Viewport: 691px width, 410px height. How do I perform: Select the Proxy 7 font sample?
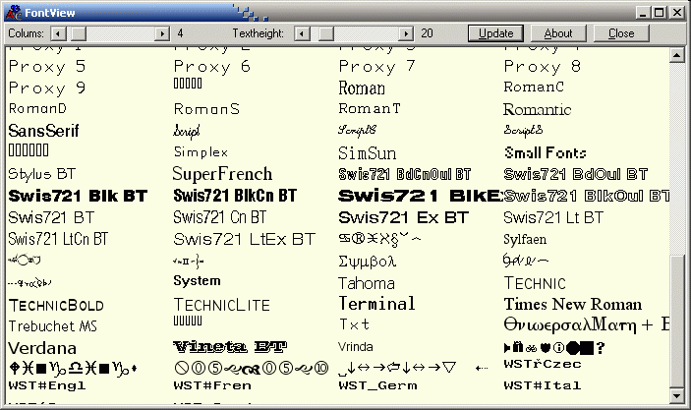pos(377,67)
